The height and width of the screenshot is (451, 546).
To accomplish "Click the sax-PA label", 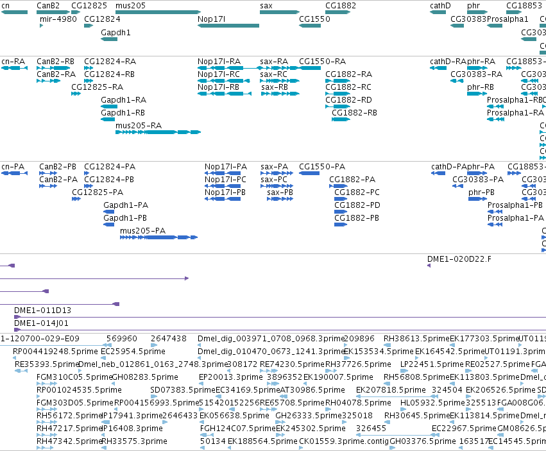I will (275, 166).
